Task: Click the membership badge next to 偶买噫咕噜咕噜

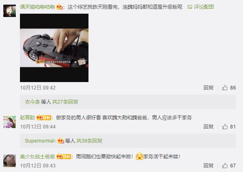Action: pyautogui.click(x=59, y=7)
